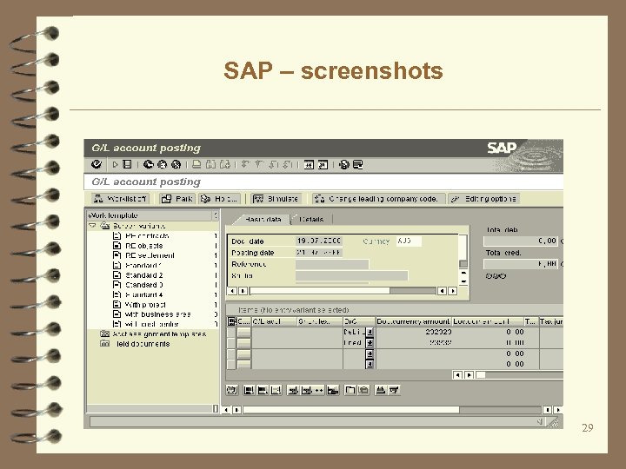Open Editing options
This screenshot has height=469, width=626.
pos(483,199)
